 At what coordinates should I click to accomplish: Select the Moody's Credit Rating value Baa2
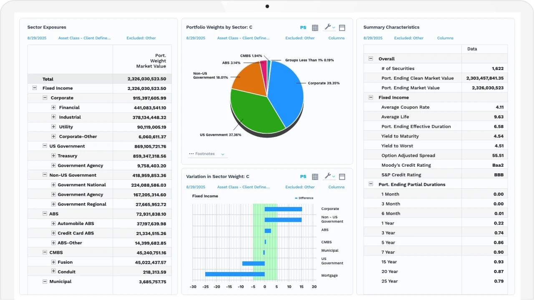point(498,165)
